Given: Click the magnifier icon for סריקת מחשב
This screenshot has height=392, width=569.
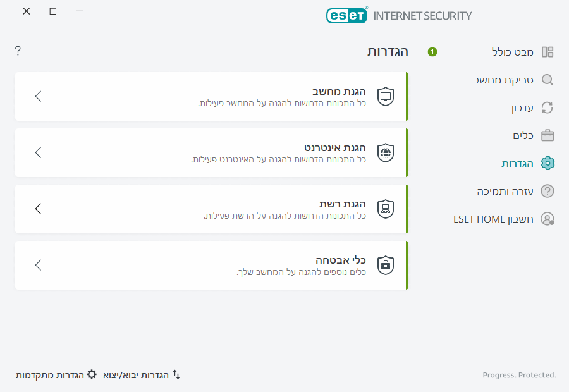Looking at the screenshot, I should 548,80.
